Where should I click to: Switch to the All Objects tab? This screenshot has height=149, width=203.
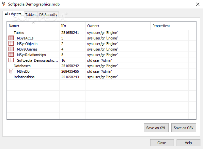click(x=13, y=14)
